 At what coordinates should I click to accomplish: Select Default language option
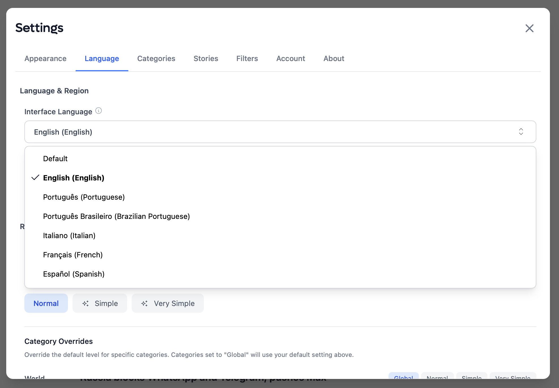(55, 159)
